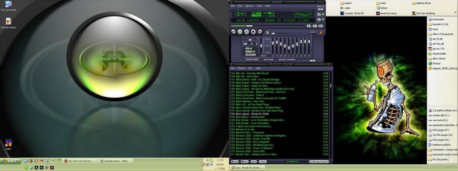Viewport: 458px width, 171px height.
Task: Select 'Black Machine - How Gee' track
Action: point(280,101)
